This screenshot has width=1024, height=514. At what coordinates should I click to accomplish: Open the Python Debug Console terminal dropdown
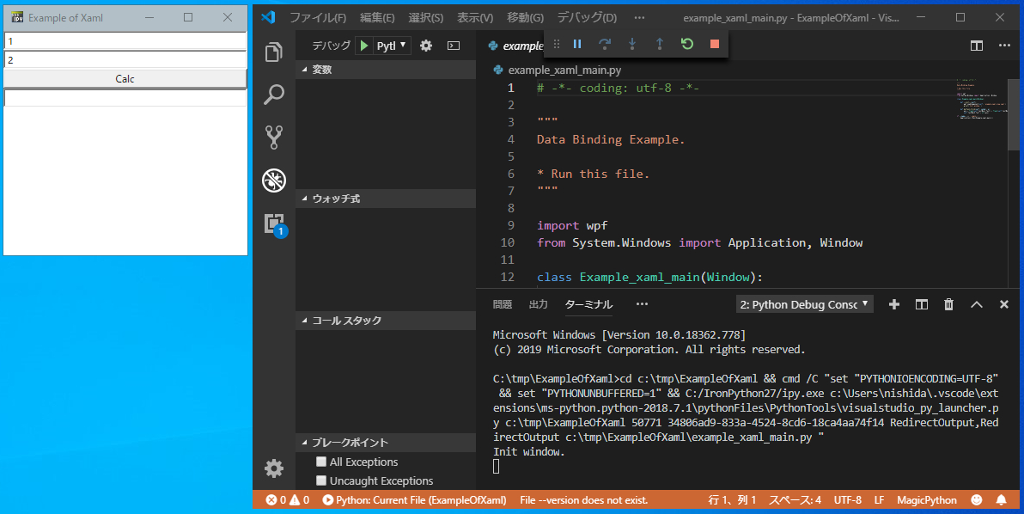tap(805, 304)
